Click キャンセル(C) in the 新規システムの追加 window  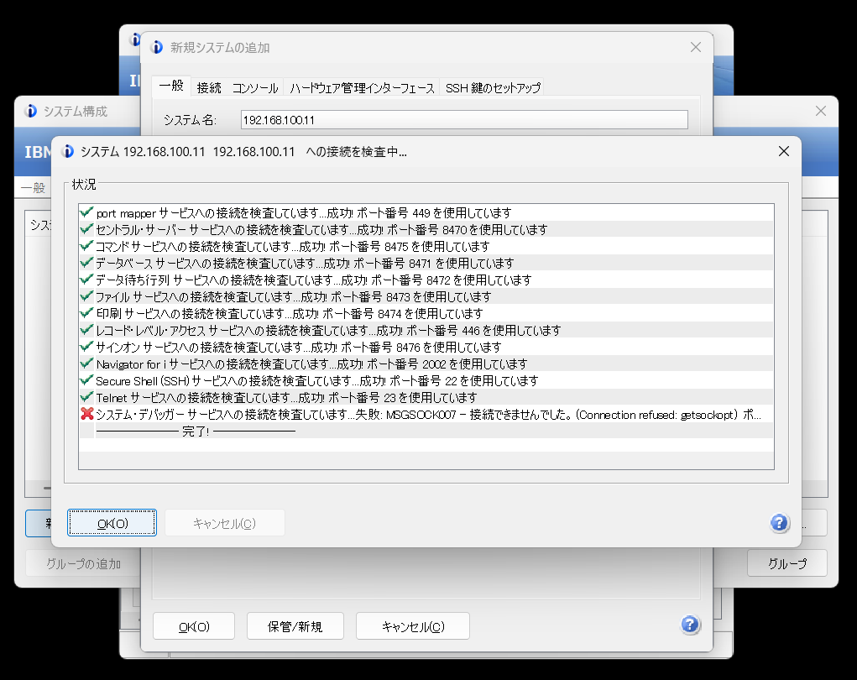tap(413, 626)
